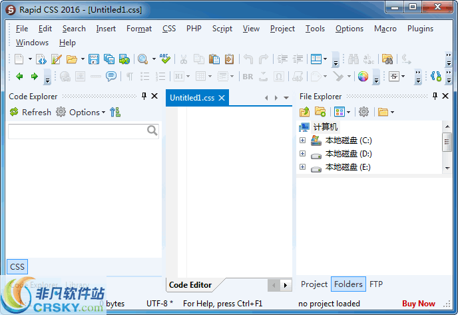Select the Code Editor bottom tab
The height and width of the screenshot is (315, 458).
(x=190, y=285)
